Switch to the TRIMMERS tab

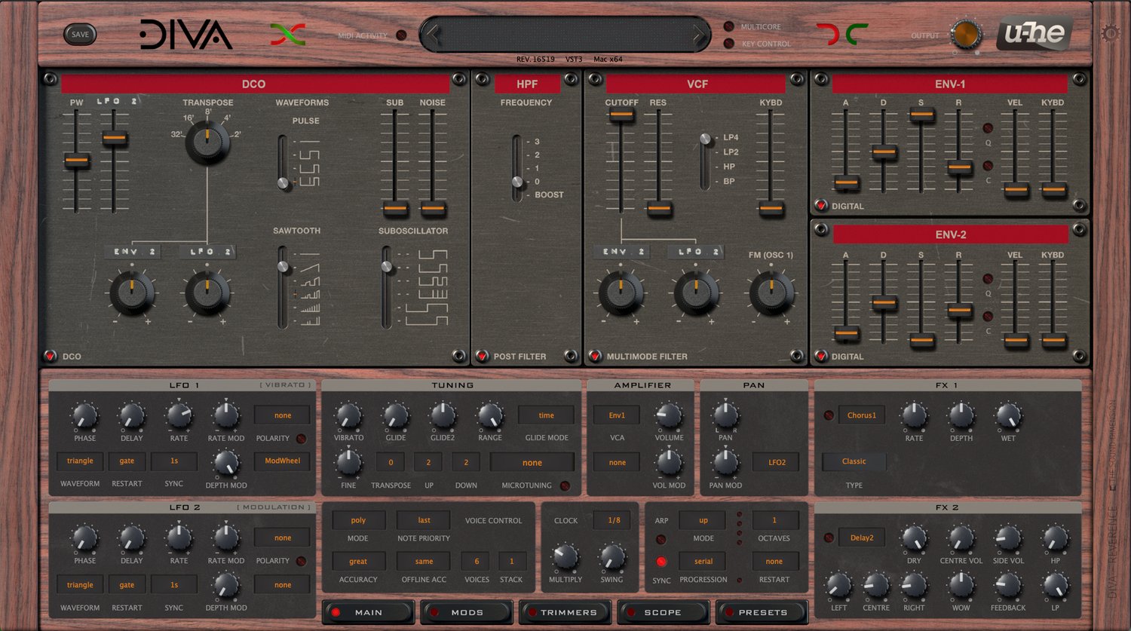pos(565,612)
